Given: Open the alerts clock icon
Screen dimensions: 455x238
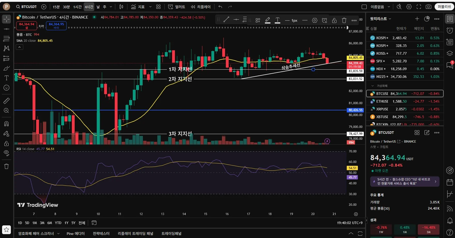Looking at the screenshot, I should point(450,31).
